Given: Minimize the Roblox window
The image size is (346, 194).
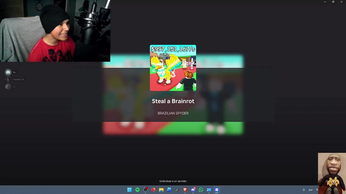Looking at the screenshot, I should 325,2.
